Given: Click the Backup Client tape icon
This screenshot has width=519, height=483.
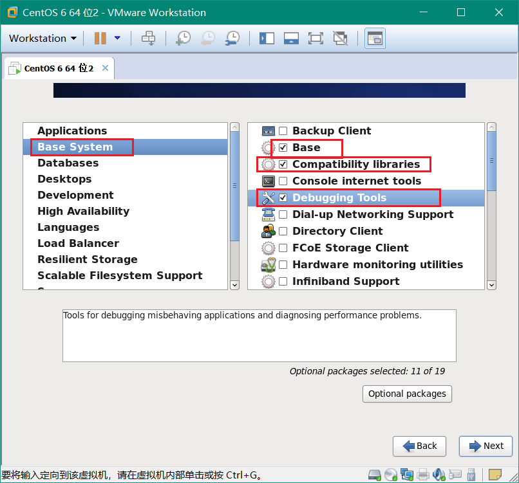Looking at the screenshot, I should coord(269,131).
